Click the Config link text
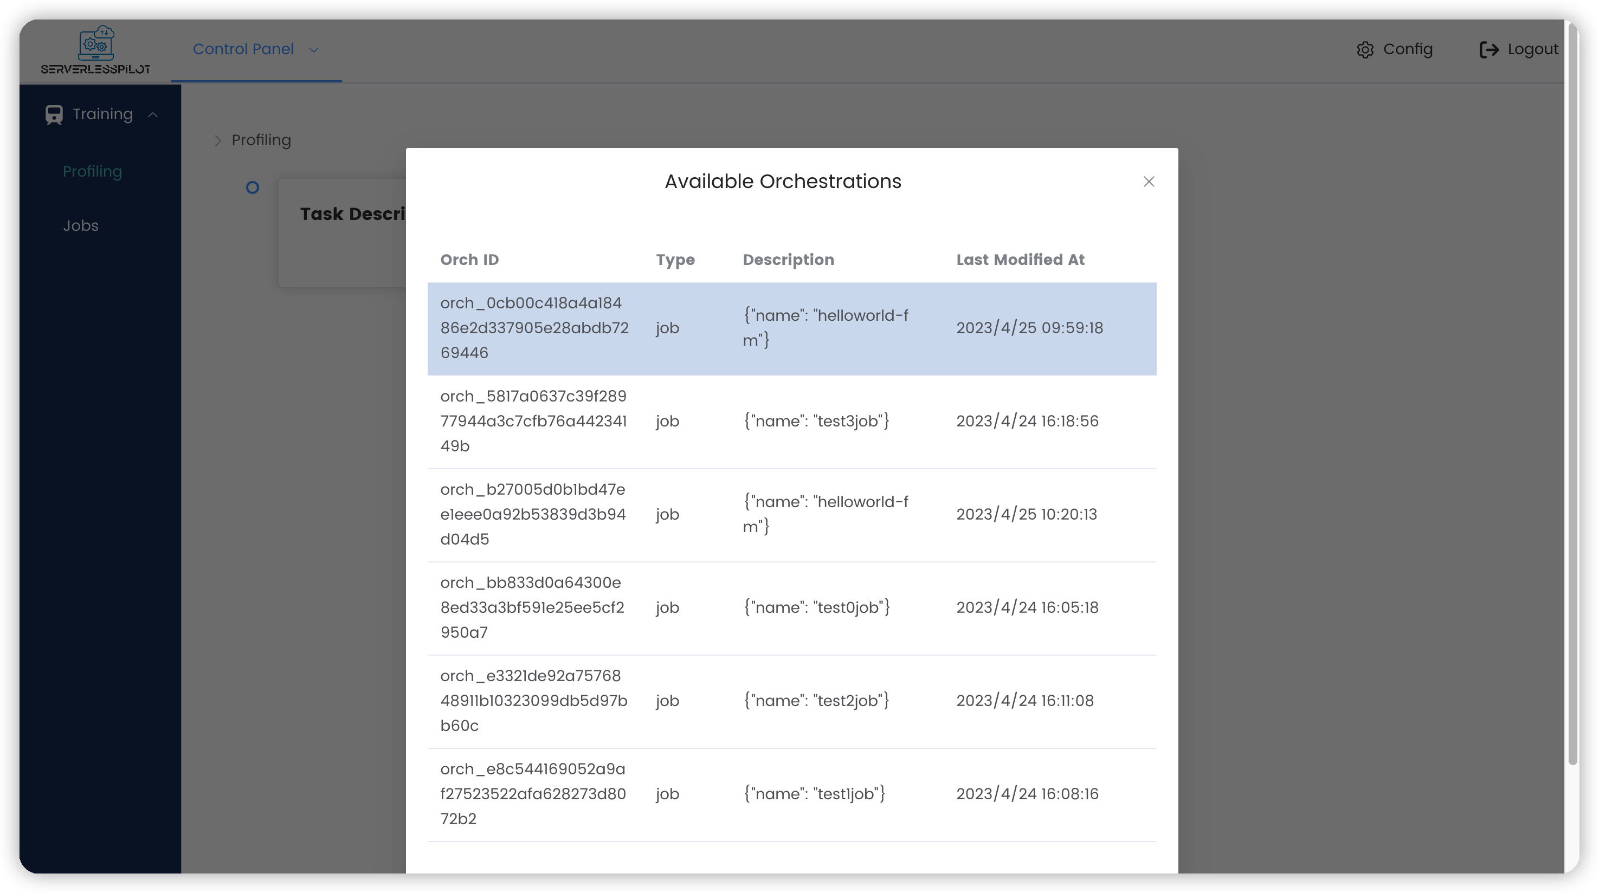The height and width of the screenshot is (893, 1599). coord(1407,49)
